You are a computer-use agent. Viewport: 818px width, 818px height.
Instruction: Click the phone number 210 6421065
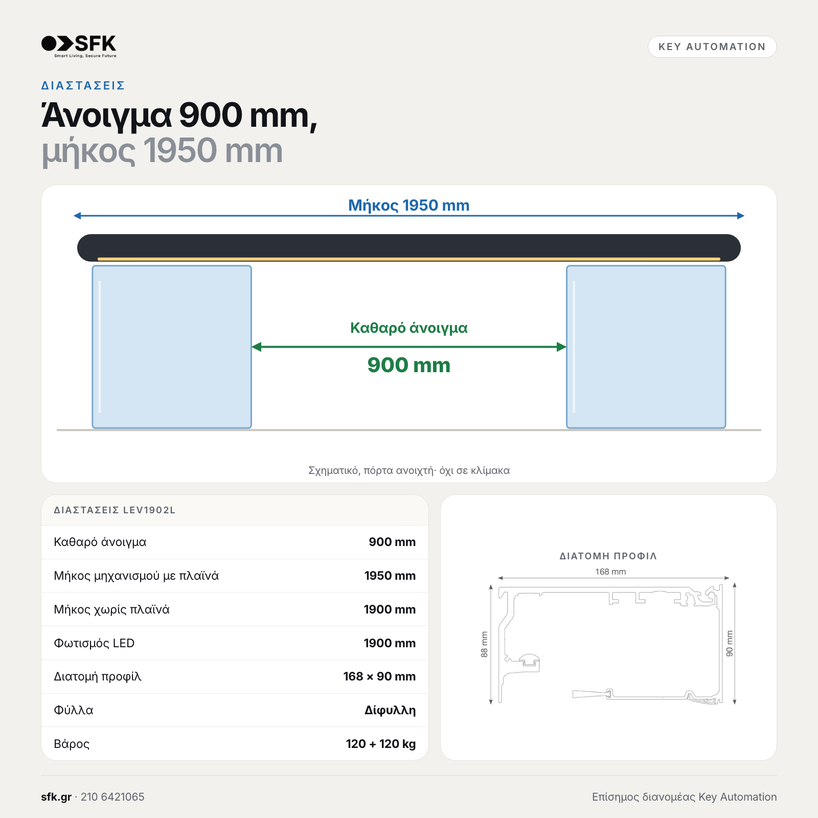point(112,797)
